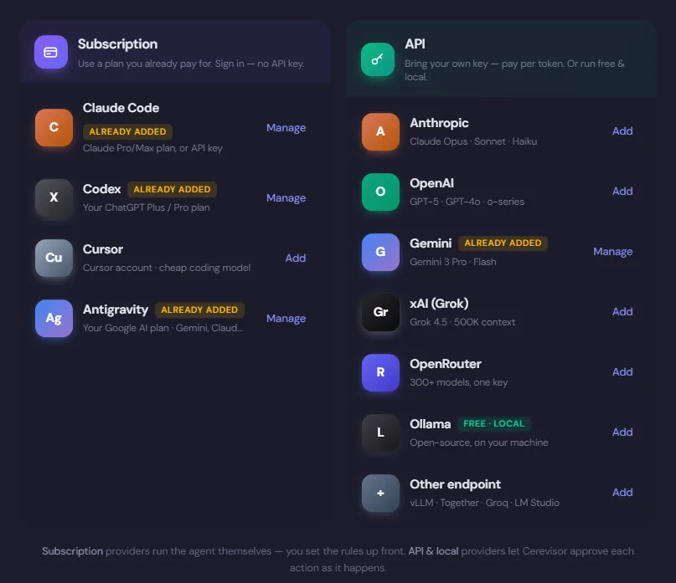676x583 pixels.
Task: Click the xAI (Grok) title
Action: [x=439, y=304]
